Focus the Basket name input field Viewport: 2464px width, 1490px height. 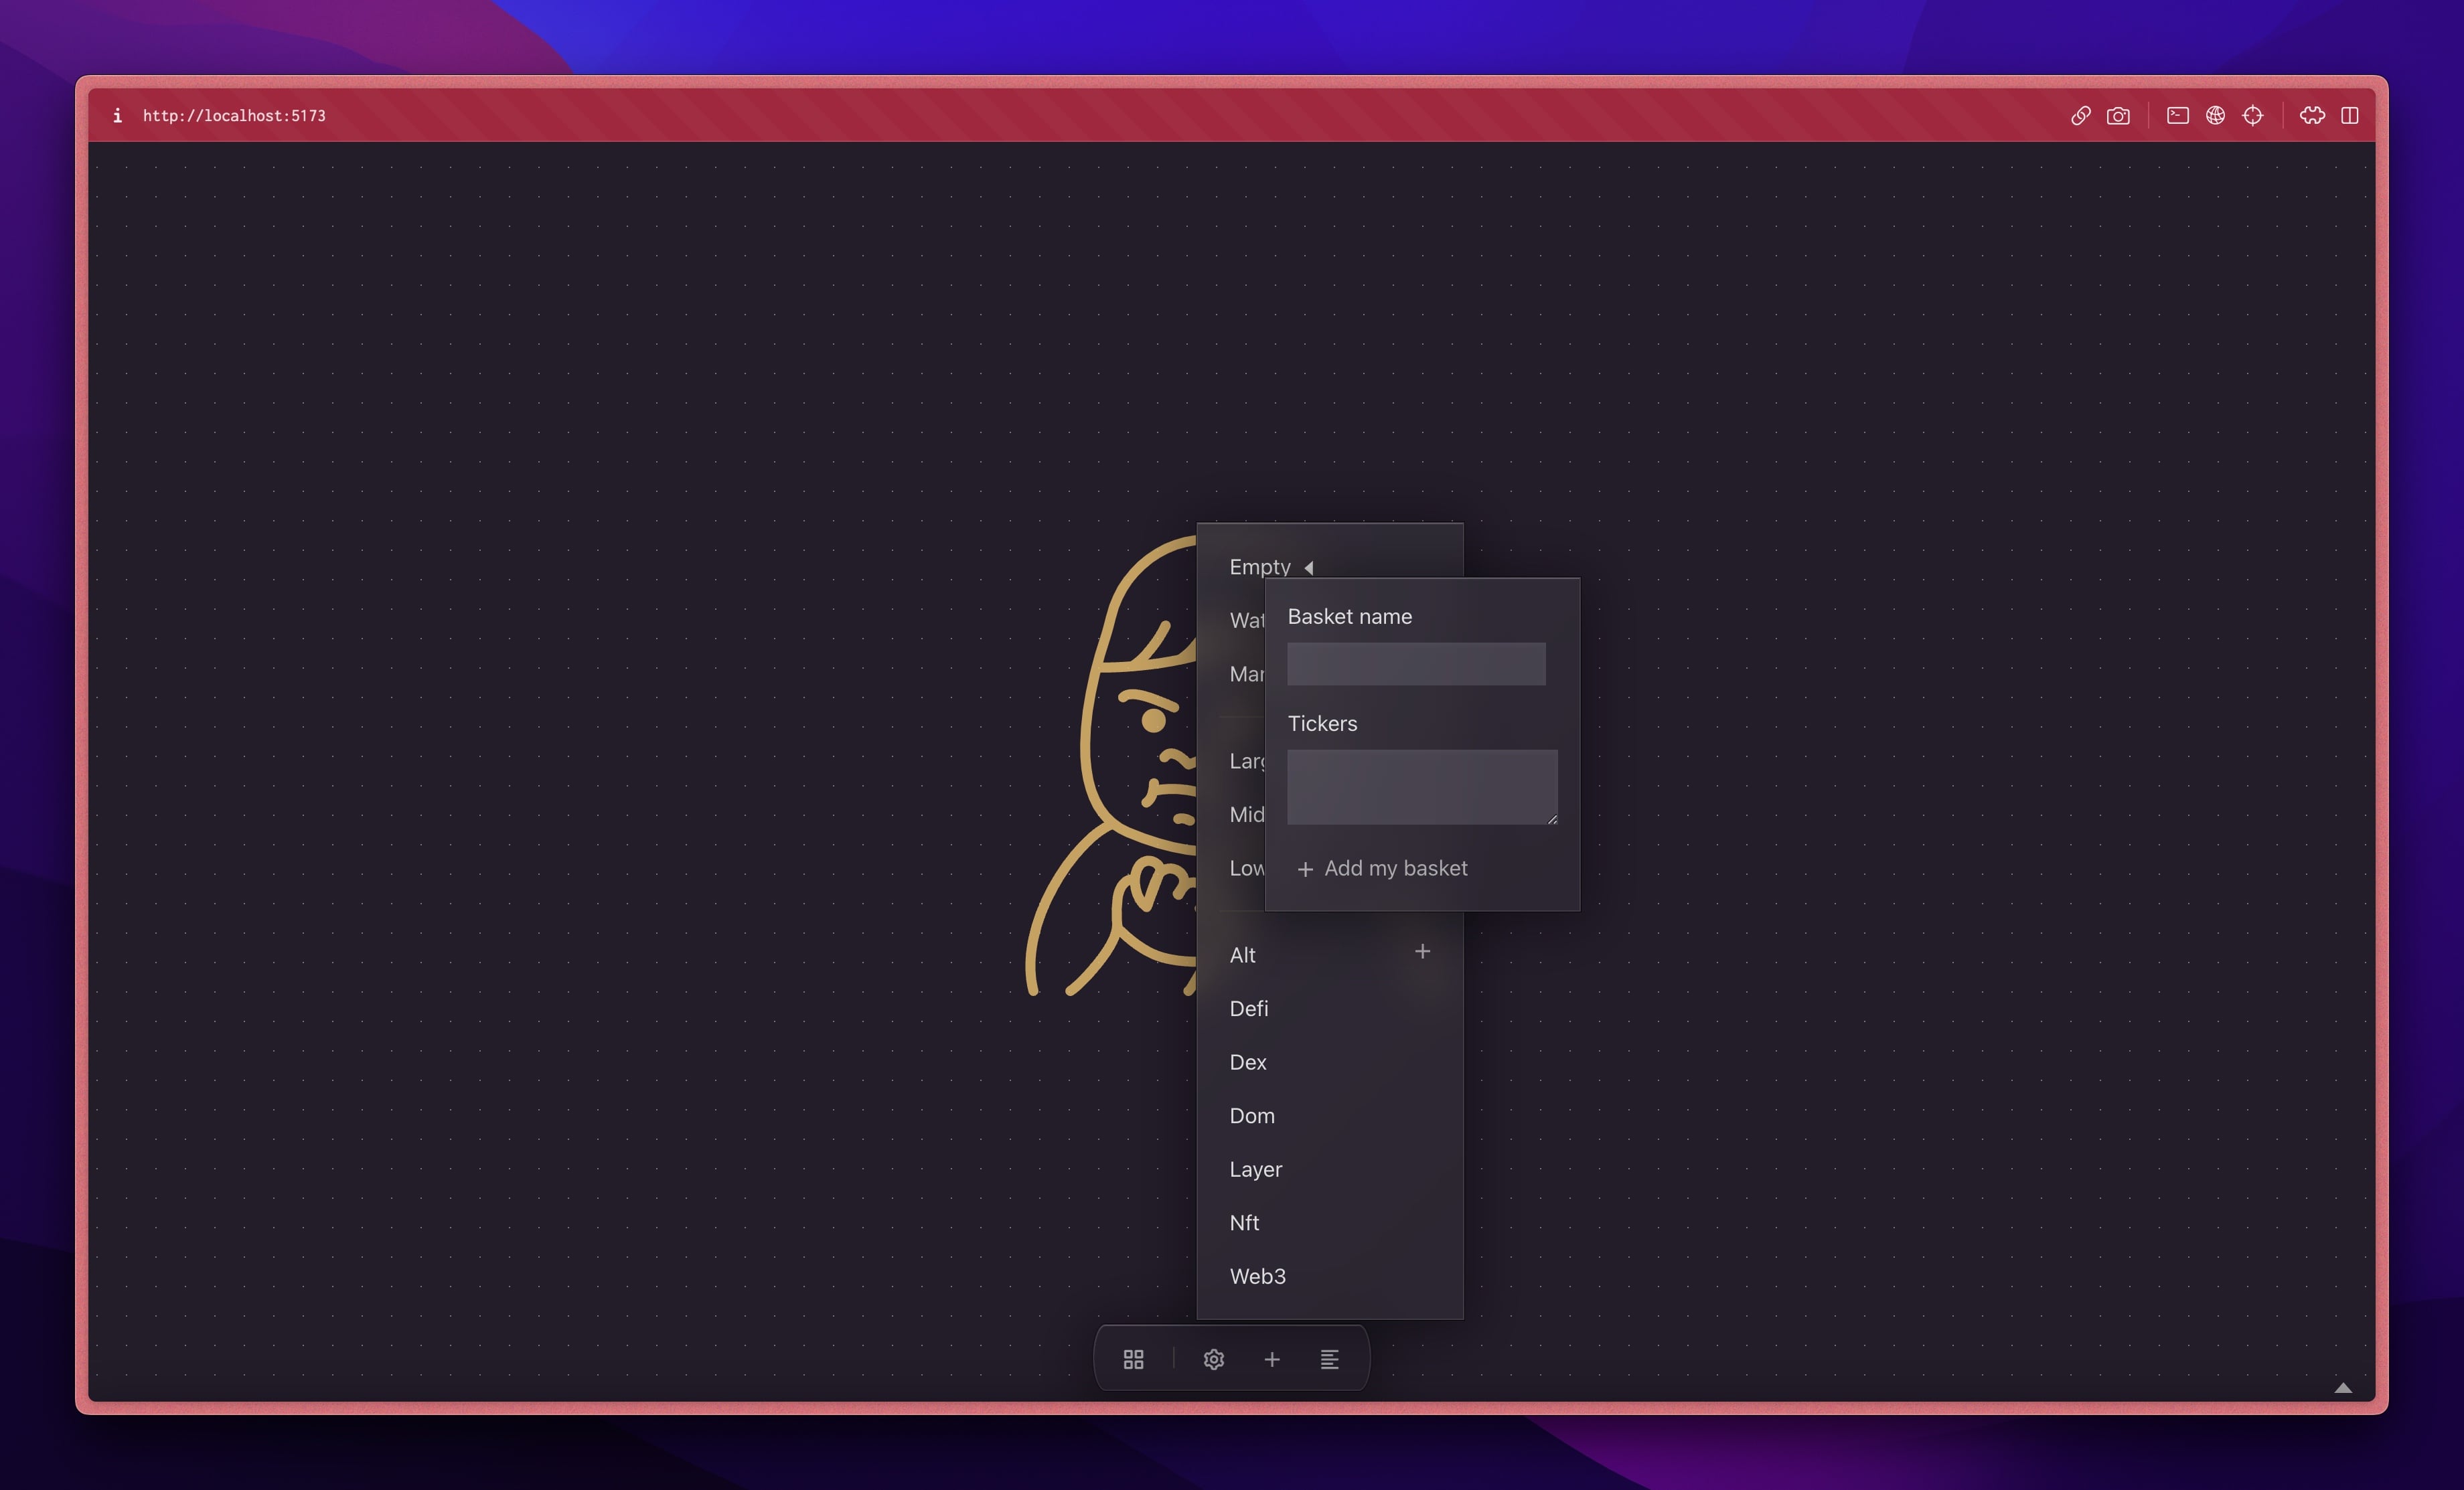point(1416,664)
